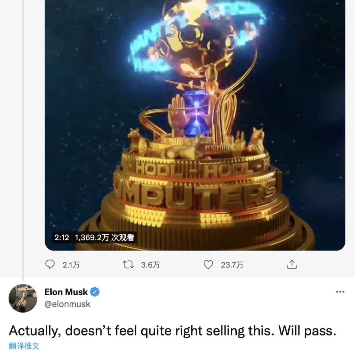Click the 2.1万 reply count
355x352 pixels.
click(71, 265)
